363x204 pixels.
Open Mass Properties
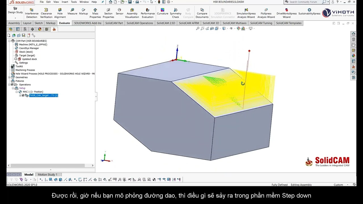click(95, 13)
